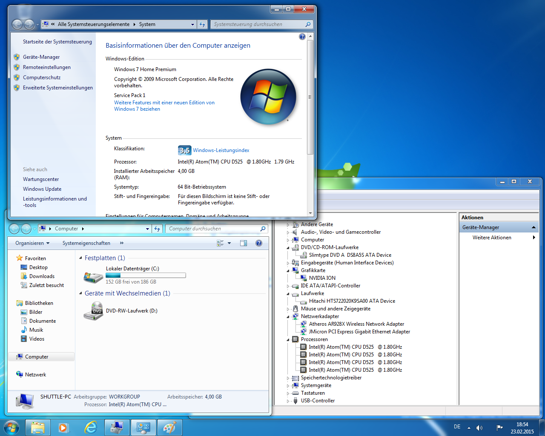
Task: Open Paint from taskbar
Action: (170, 427)
